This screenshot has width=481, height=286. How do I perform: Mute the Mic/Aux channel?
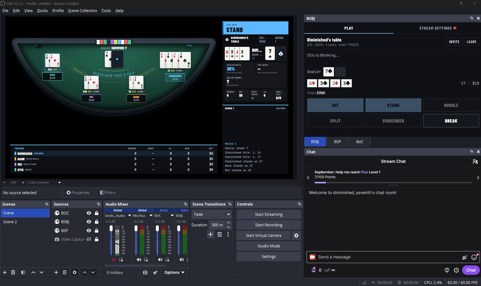coord(139,260)
